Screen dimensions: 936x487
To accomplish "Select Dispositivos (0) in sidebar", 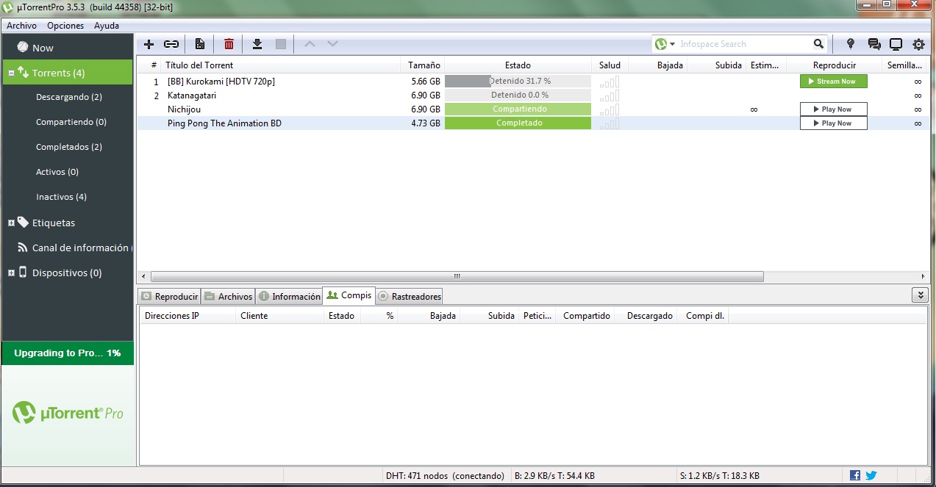I will 68,273.
